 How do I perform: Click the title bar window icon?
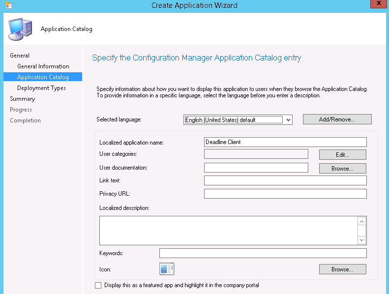pos(7,5)
